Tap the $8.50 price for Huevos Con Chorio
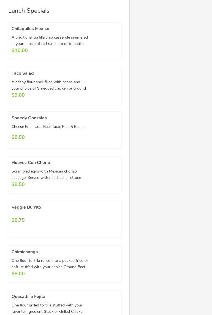The height and width of the screenshot is (315, 212). tap(18, 184)
